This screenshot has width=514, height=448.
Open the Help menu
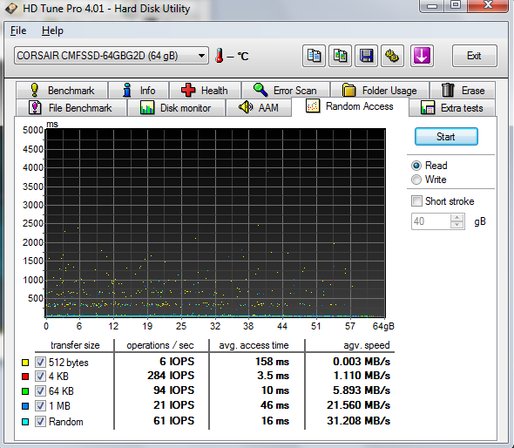pos(52,31)
